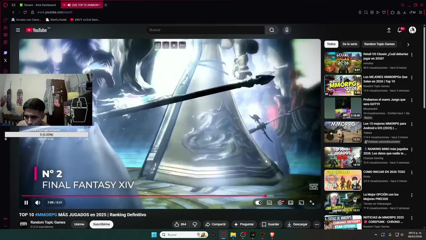Open COMO INICIAR EN 2026 TESO title

click(x=384, y=172)
